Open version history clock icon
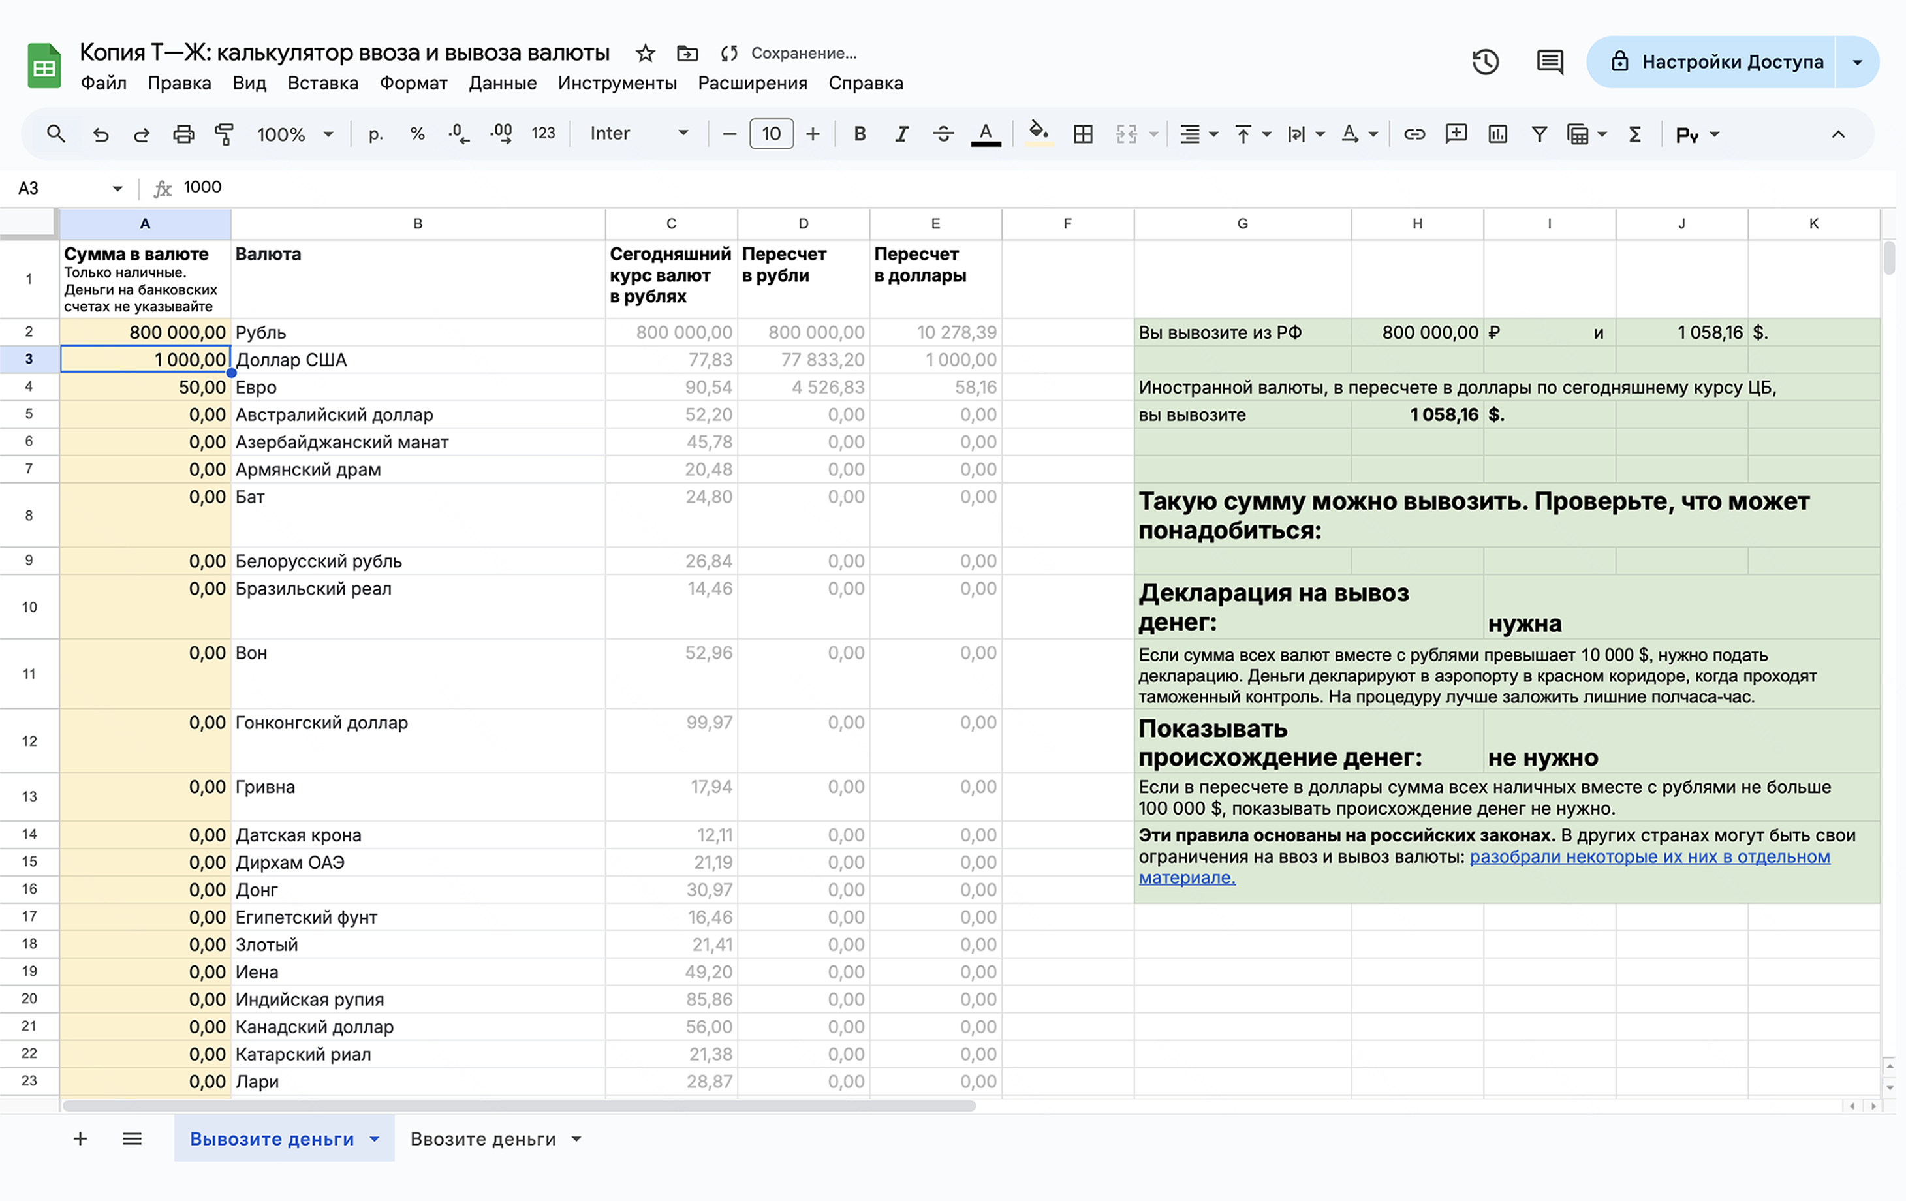The image size is (1906, 1201). click(1485, 62)
